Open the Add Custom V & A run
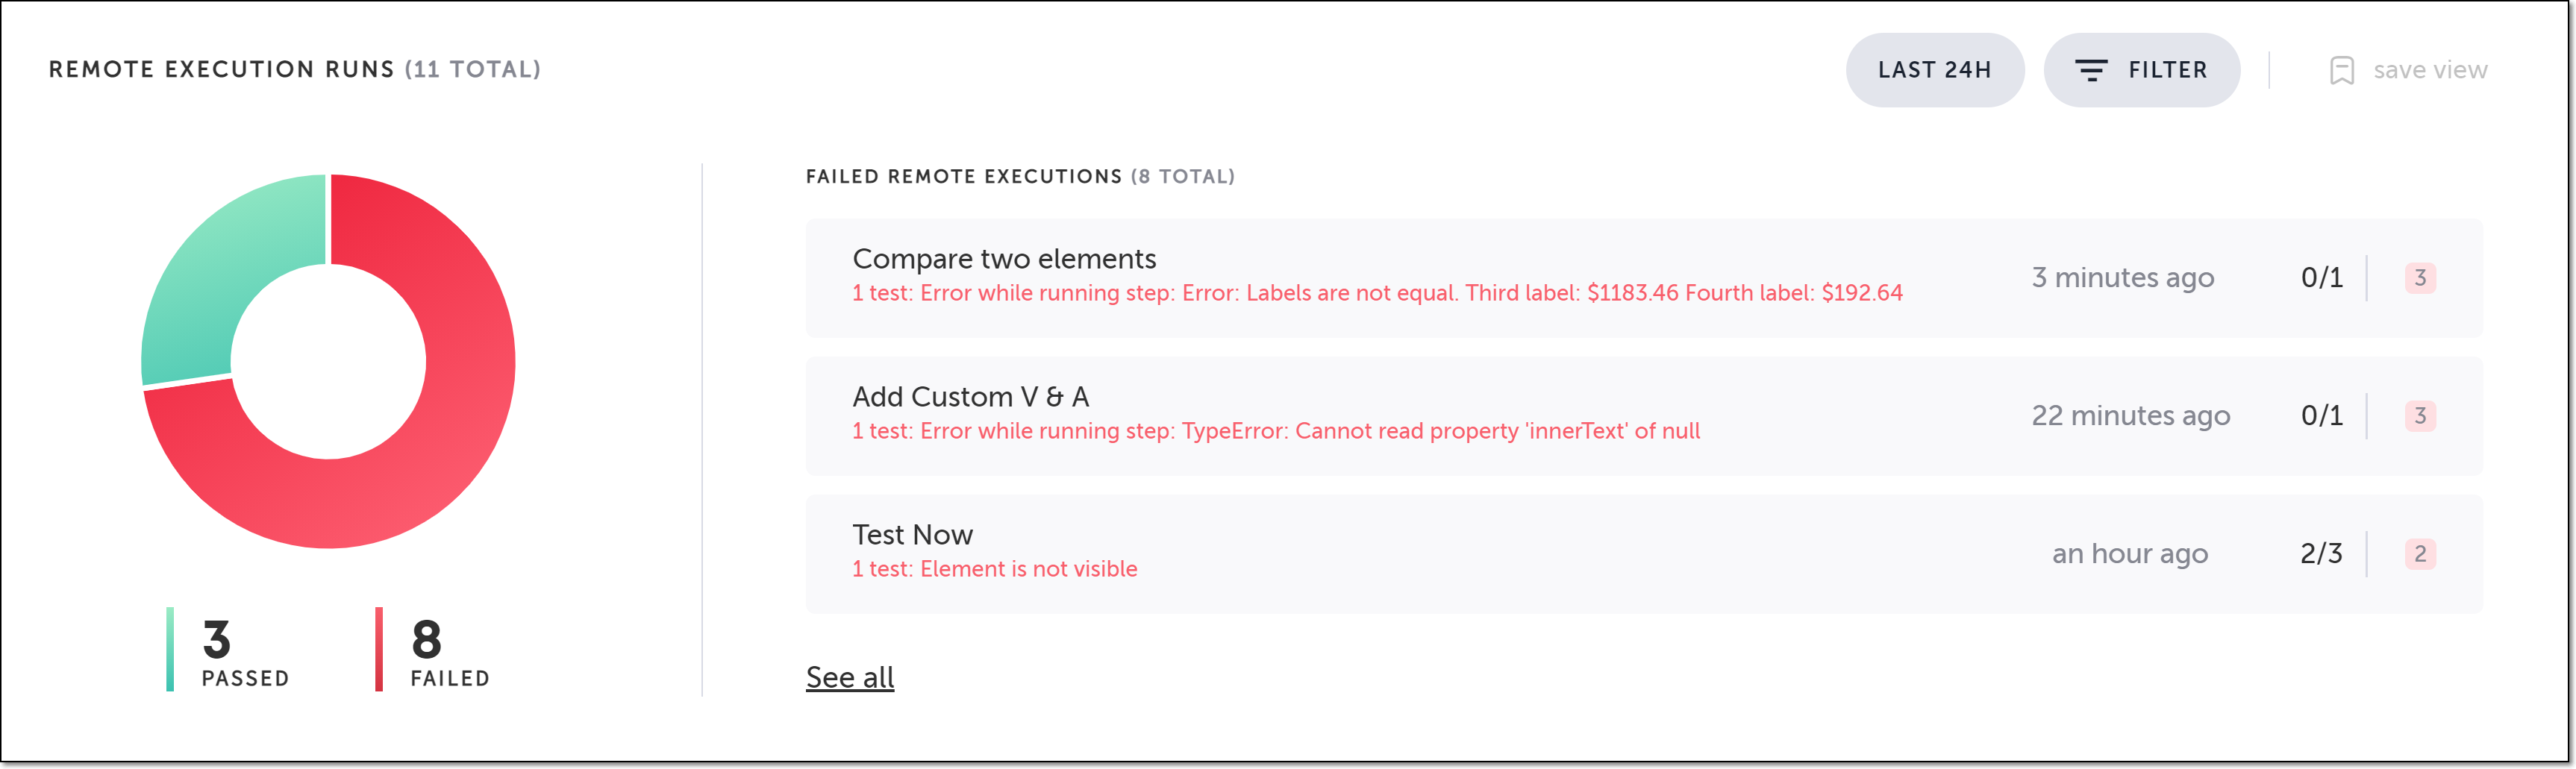 coord(970,397)
